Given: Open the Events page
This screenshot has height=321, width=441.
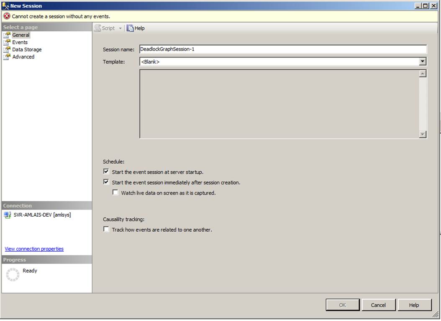Looking at the screenshot, I should pos(20,43).
